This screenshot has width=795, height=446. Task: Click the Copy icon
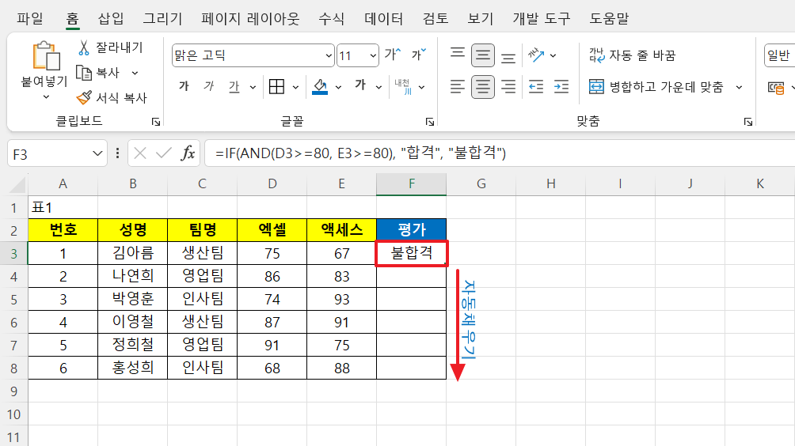click(84, 73)
